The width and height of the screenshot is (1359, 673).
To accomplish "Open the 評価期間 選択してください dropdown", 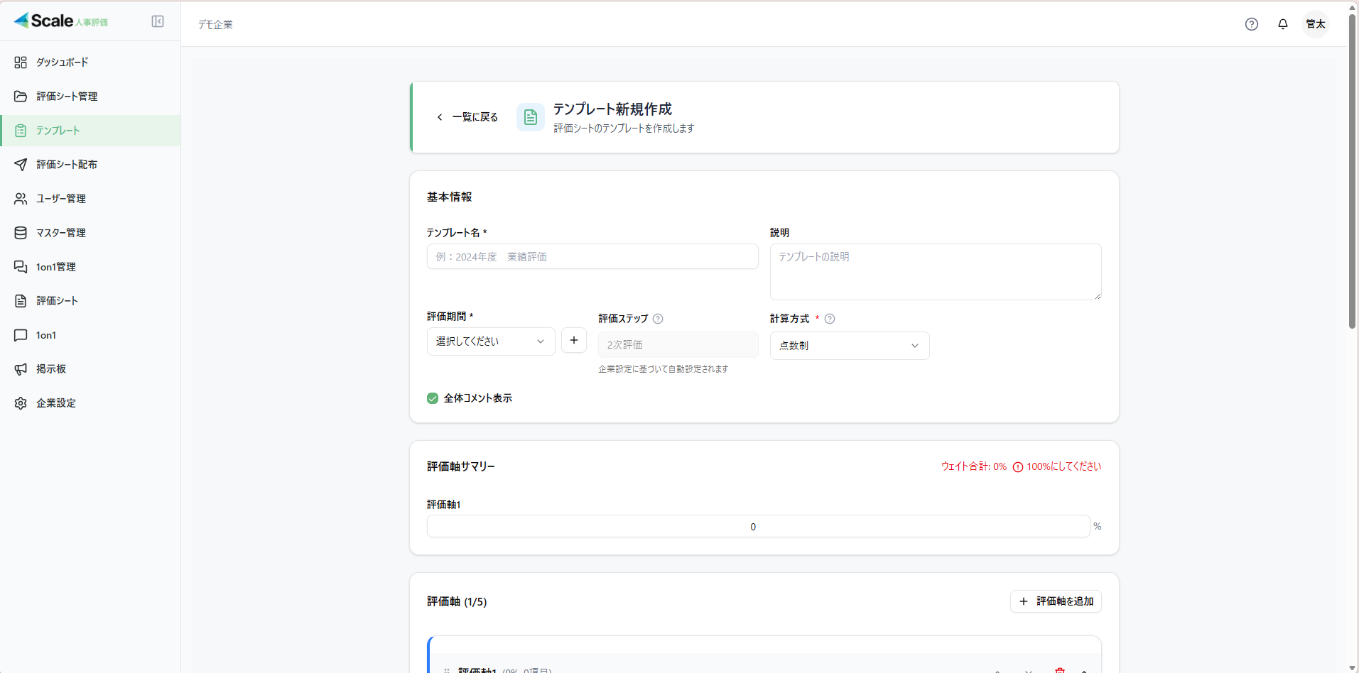I will click(489, 341).
